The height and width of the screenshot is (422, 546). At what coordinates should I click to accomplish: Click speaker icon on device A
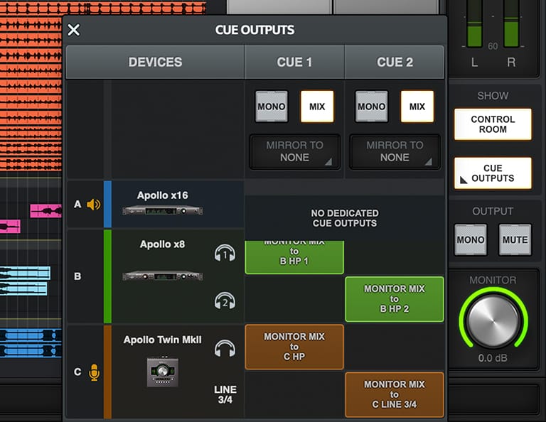point(93,204)
